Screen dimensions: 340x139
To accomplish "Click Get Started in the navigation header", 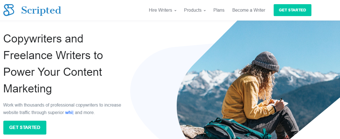I will point(293,10).
